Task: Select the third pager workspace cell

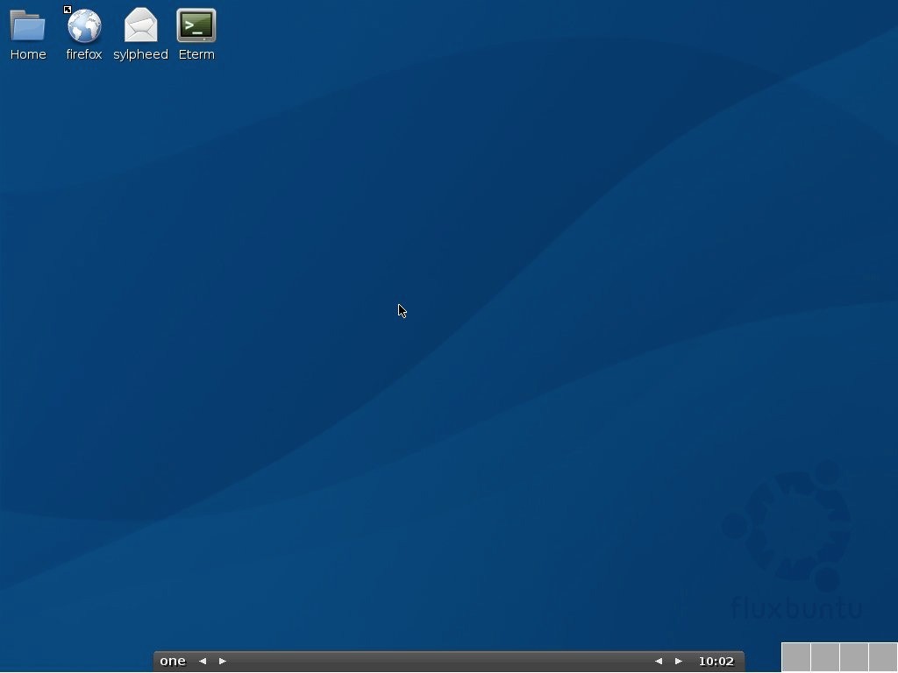Action: click(854, 657)
